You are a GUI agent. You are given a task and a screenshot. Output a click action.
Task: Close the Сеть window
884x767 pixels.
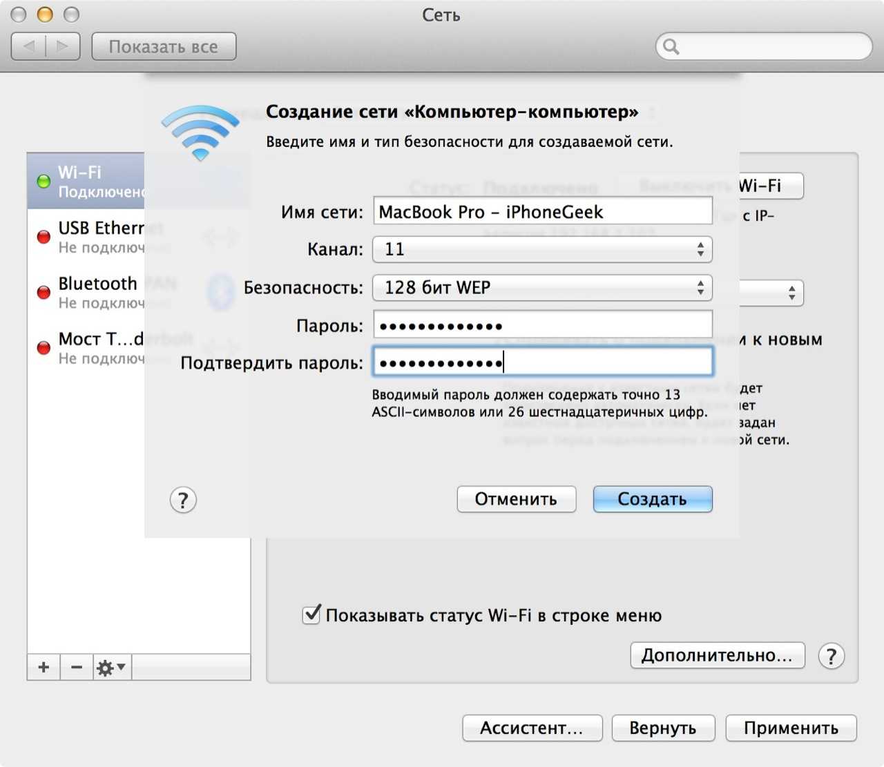tap(19, 14)
